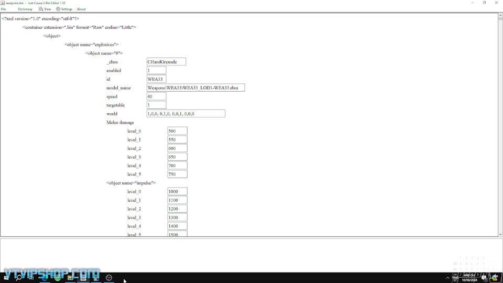Click the _class field containing CHandGrenade
This screenshot has width=503, height=283.
[166, 62]
